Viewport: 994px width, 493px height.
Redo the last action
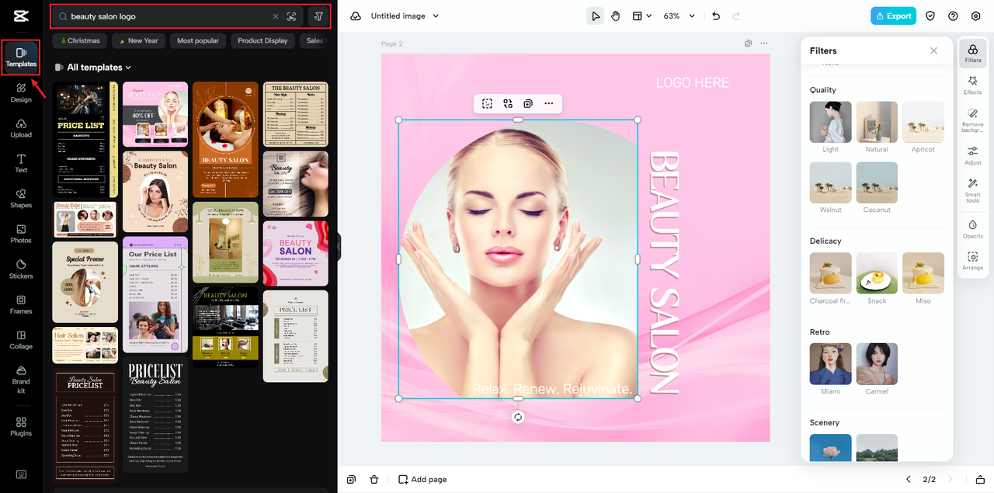(x=735, y=16)
